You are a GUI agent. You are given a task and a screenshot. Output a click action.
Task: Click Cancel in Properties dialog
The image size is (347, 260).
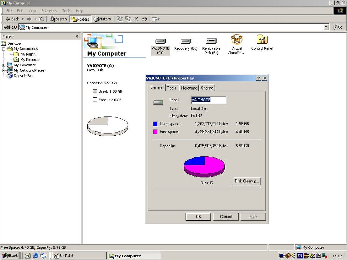tap(226, 217)
